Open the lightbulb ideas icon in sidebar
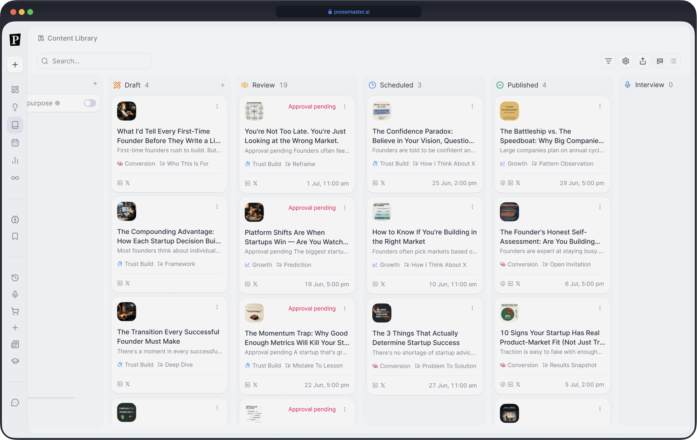Screen dimensions: 697x440 click(15, 107)
